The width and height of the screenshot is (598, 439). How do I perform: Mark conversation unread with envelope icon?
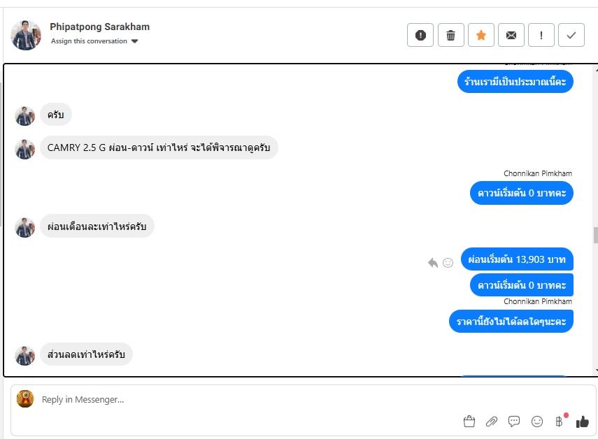point(511,35)
